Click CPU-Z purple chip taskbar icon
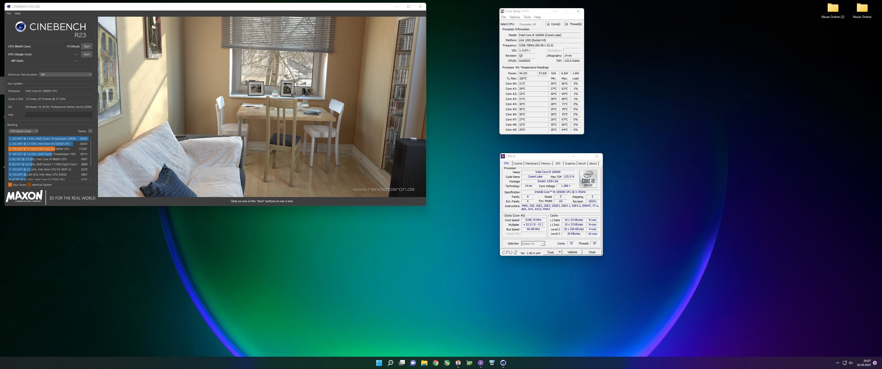882x369 pixels. 480,363
